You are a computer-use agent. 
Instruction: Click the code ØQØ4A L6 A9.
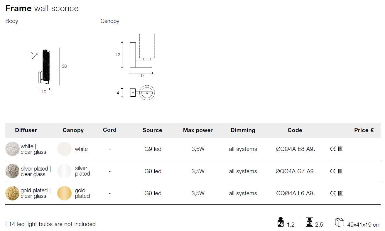pos(296,193)
